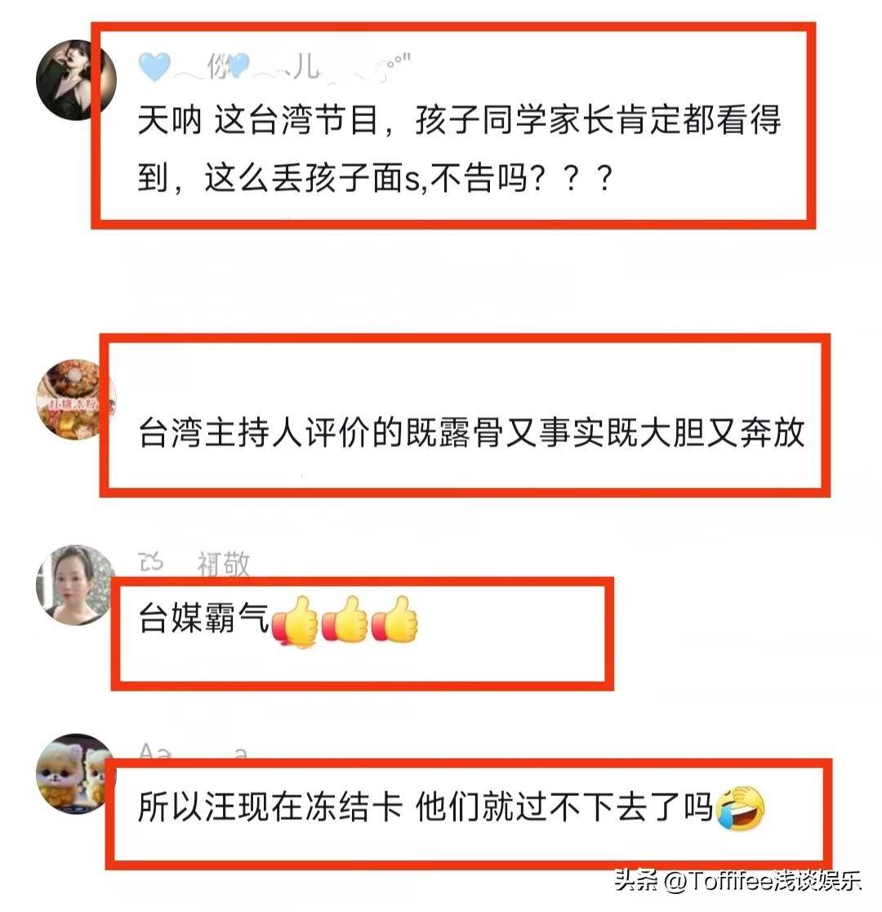Open the avatar of woman in black dress

[x=76, y=80]
